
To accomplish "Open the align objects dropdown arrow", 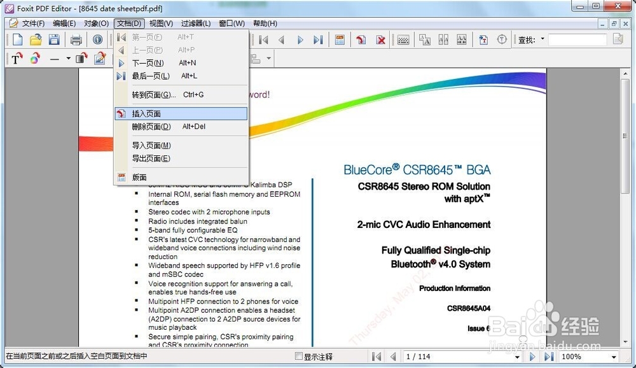I will click(268, 59).
